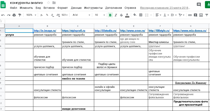Select cell with услуги
Image resolution: width=210 pixels, height=111 pixels.
(x=19, y=35)
